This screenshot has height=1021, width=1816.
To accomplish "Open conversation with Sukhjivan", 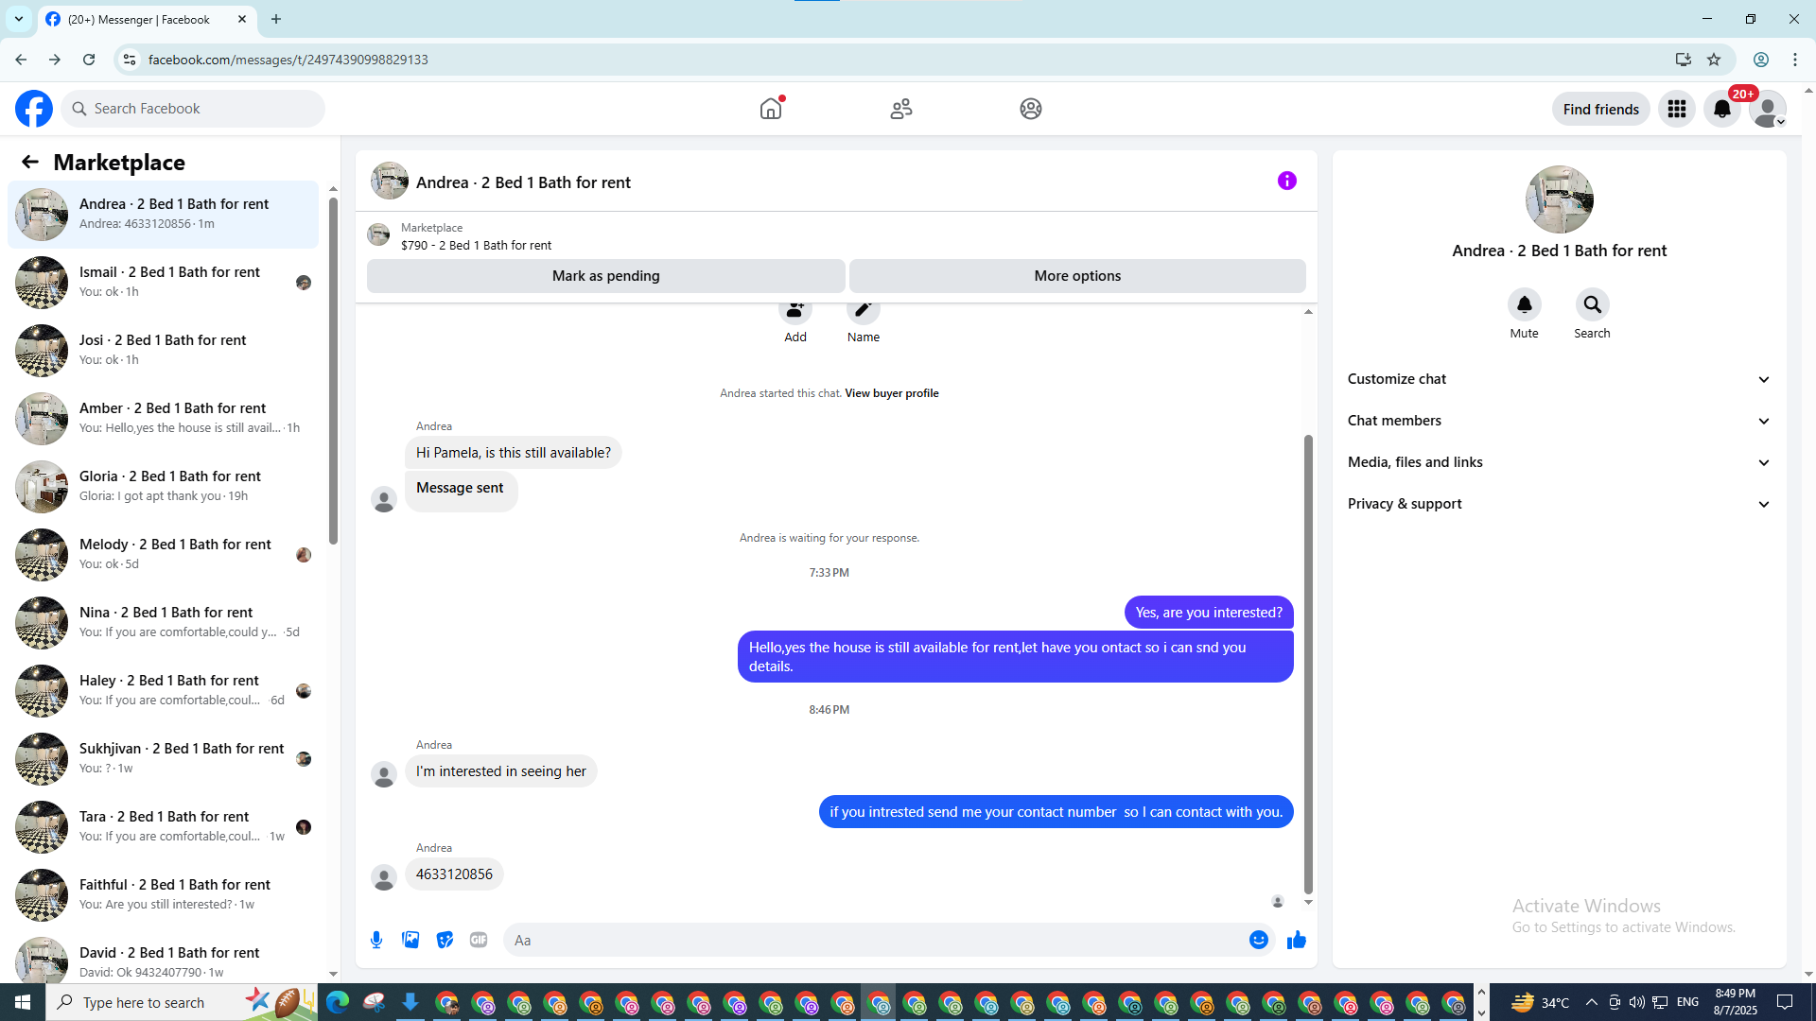I will pyautogui.click(x=164, y=759).
